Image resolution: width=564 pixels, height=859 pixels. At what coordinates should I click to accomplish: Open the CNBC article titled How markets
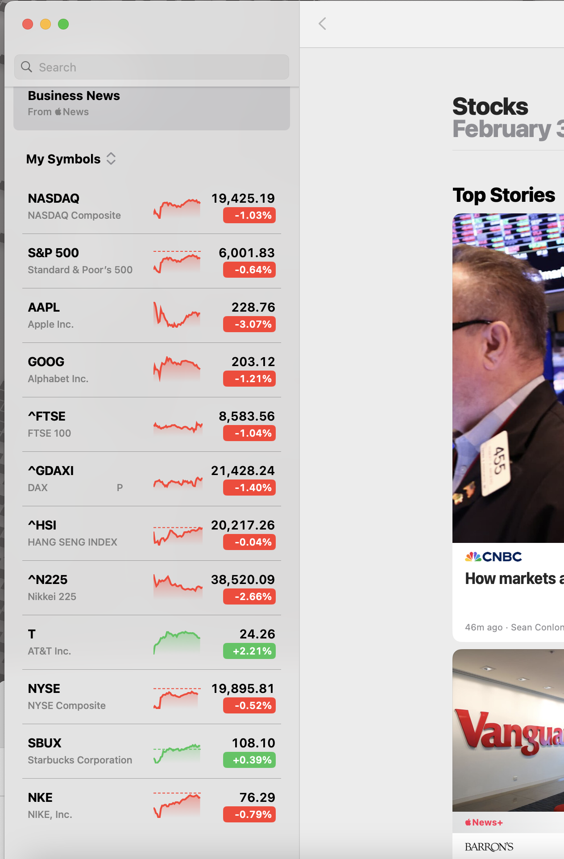[x=513, y=578]
